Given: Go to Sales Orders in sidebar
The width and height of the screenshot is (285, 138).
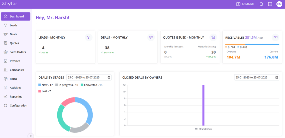Looking at the screenshot, I should [18, 52].
